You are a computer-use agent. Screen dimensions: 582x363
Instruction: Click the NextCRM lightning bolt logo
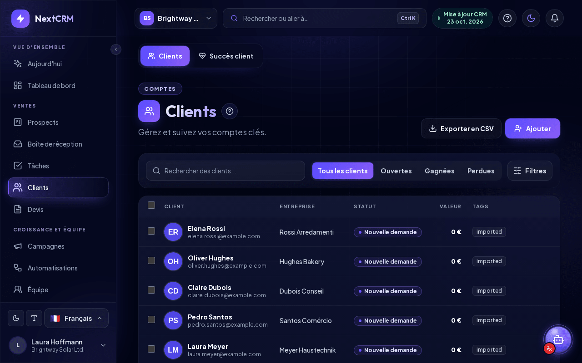pyautogui.click(x=20, y=19)
